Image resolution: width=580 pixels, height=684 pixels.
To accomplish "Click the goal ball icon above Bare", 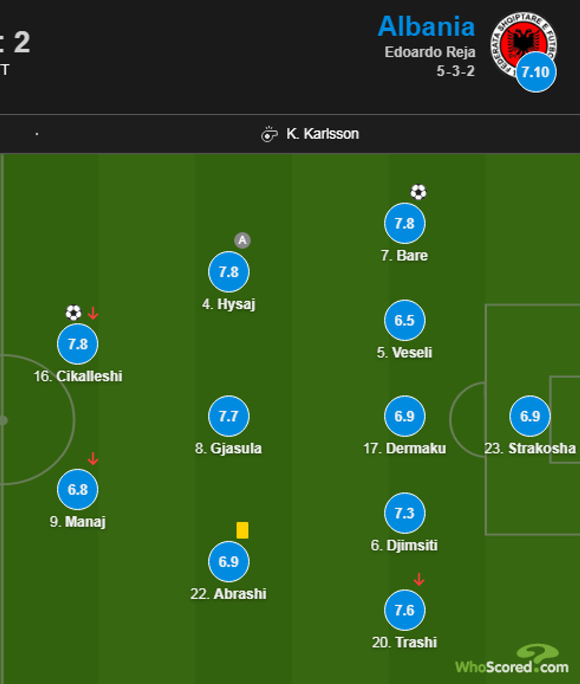I will click(x=418, y=192).
